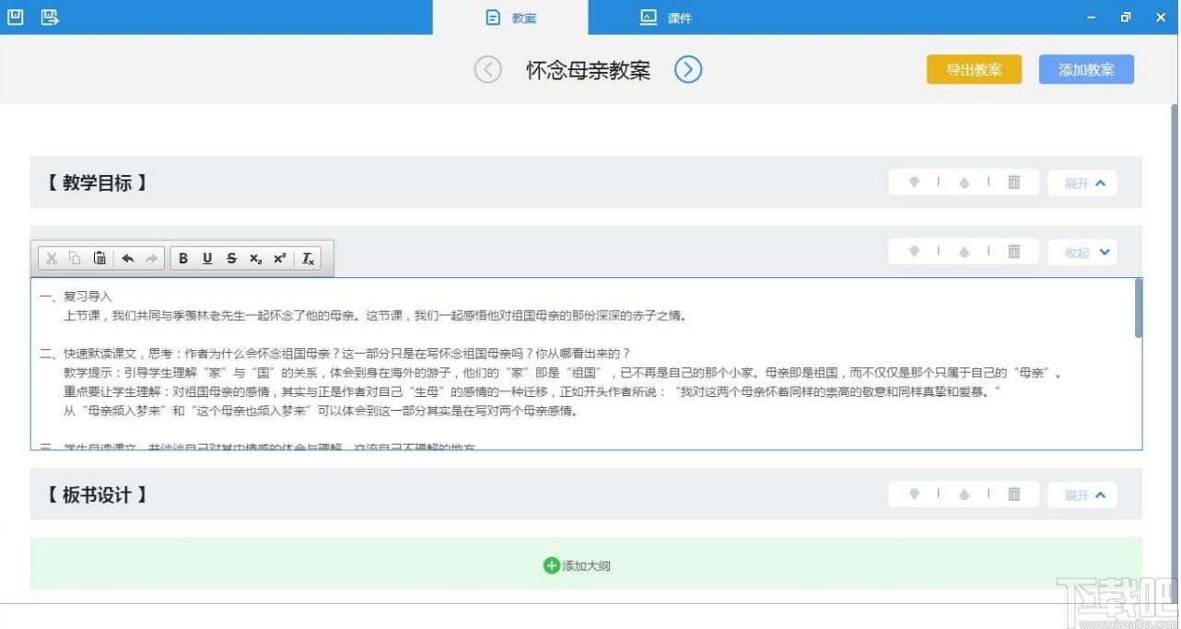The height and width of the screenshot is (629, 1181).
Task: Minimize the application window
Action: pyautogui.click(x=1092, y=17)
